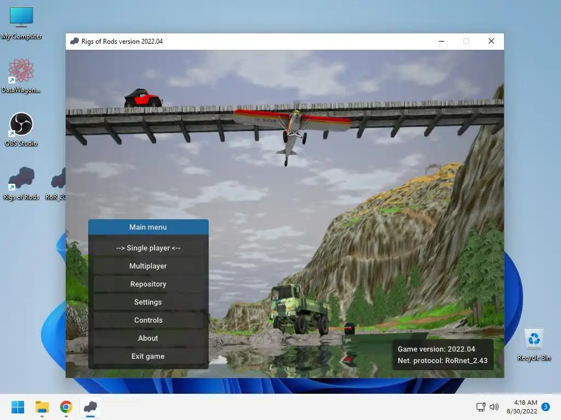The height and width of the screenshot is (420, 561).
Task: Select the OBS Studio desktop shortcut
Action: tap(21, 130)
